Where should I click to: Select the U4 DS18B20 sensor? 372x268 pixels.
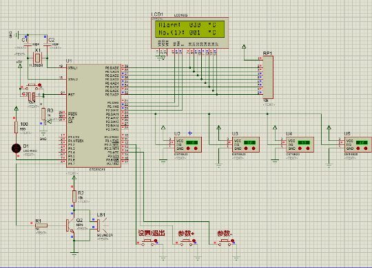tap(300, 145)
